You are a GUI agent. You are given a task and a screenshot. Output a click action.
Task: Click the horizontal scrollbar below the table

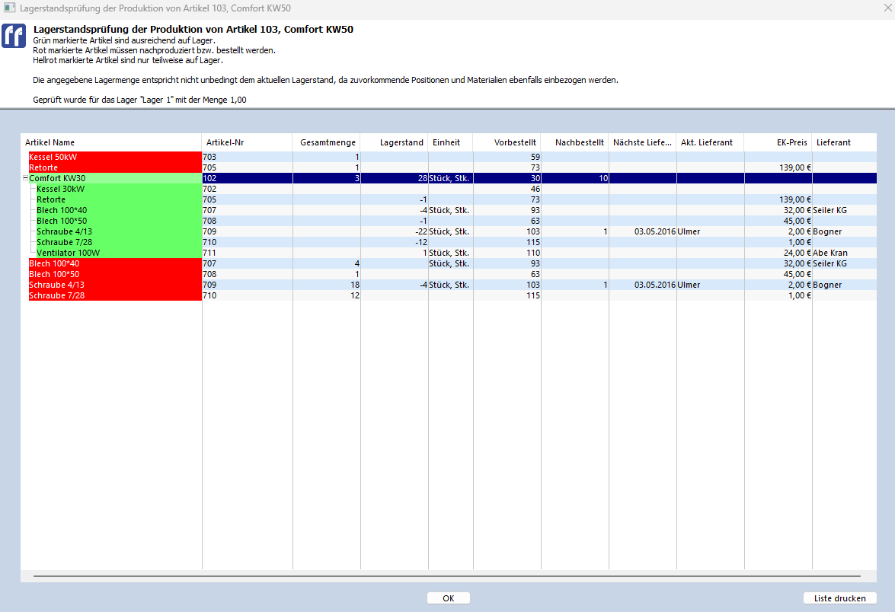coord(446,577)
